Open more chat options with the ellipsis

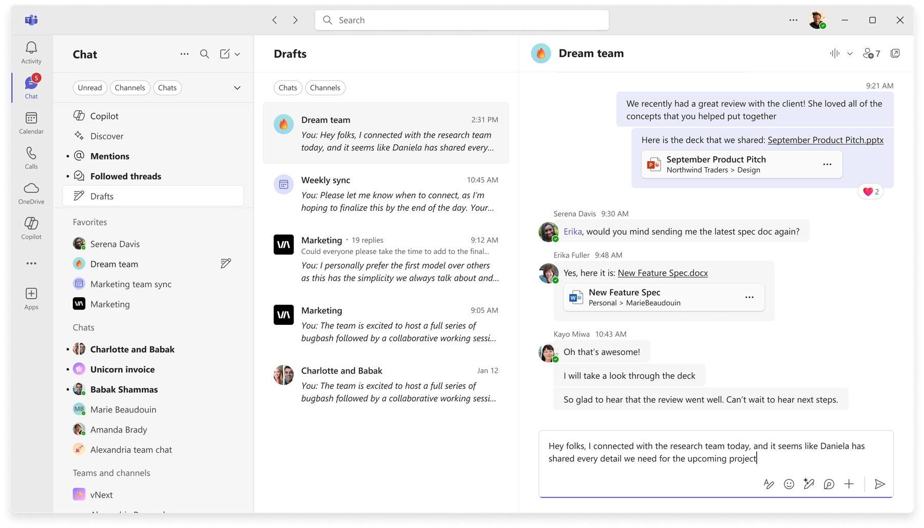pyautogui.click(x=184, y=54)
